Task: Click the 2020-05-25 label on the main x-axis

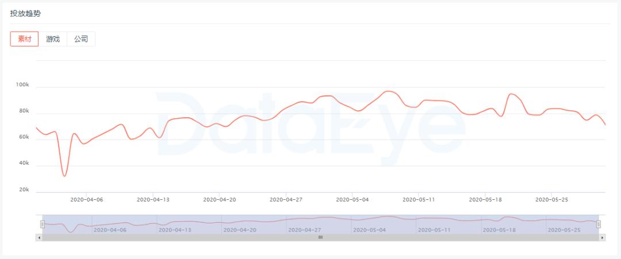Action: [552, 200]
